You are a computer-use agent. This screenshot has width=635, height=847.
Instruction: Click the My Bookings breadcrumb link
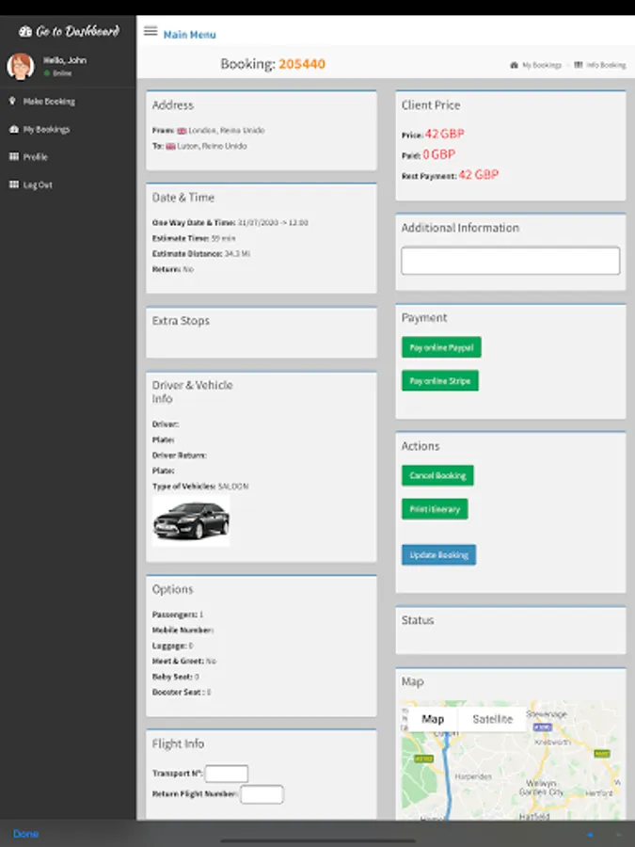[542, 65]
